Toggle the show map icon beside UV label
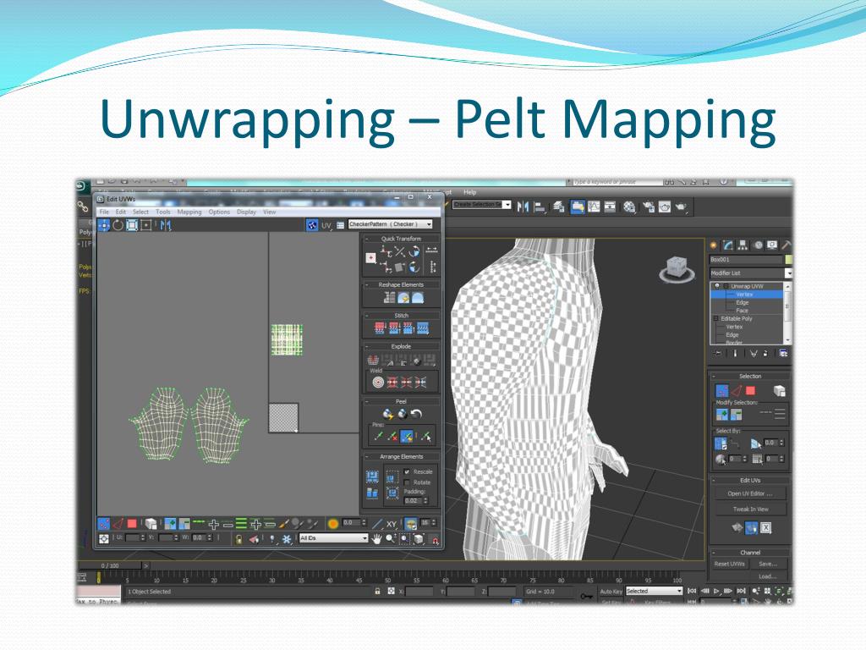 [x=312, y=225]
